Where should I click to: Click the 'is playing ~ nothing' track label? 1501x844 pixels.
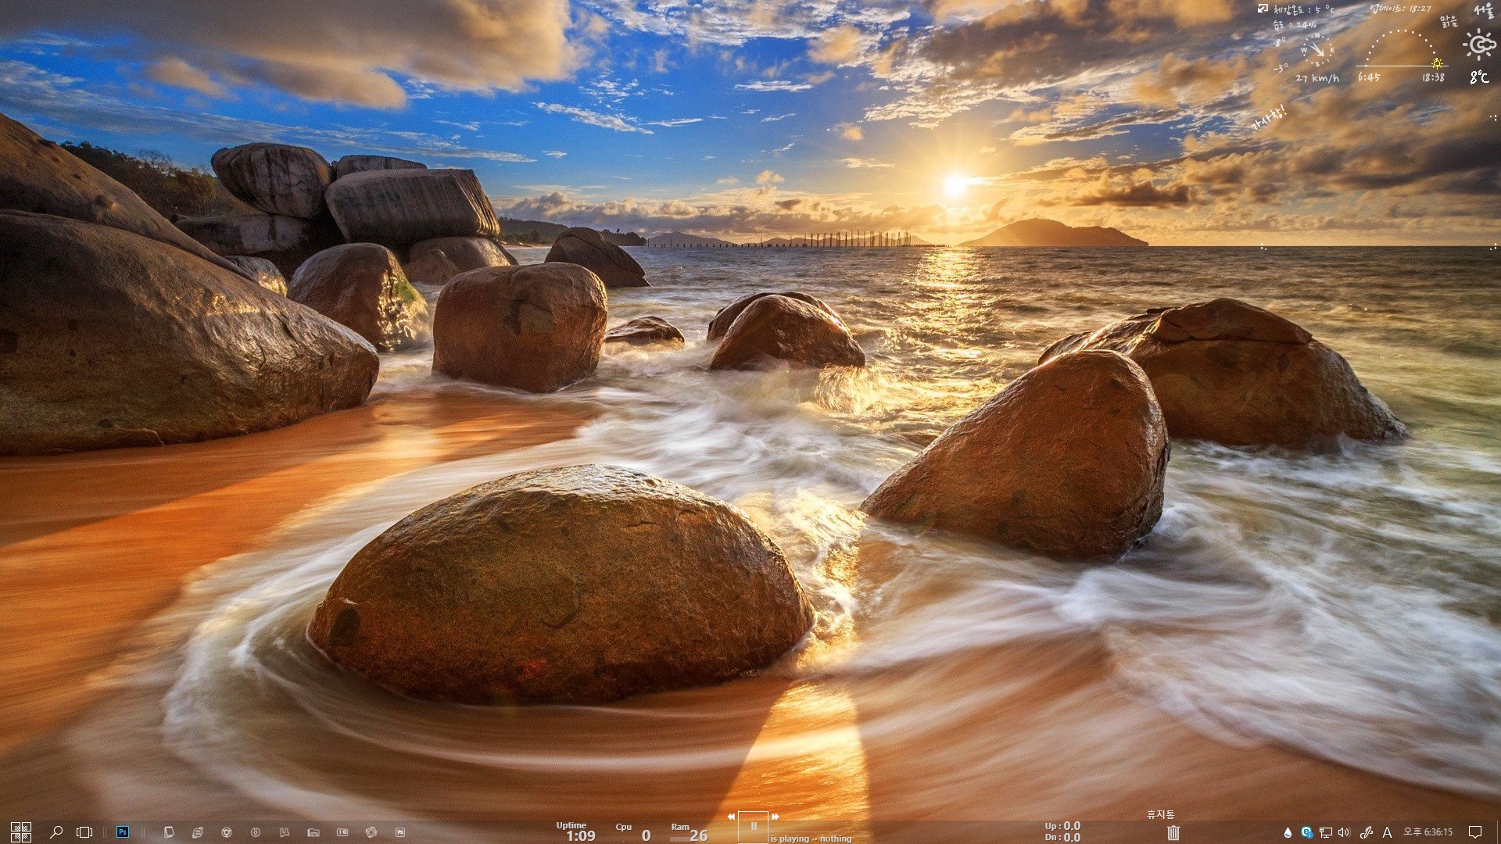(811, 839)
